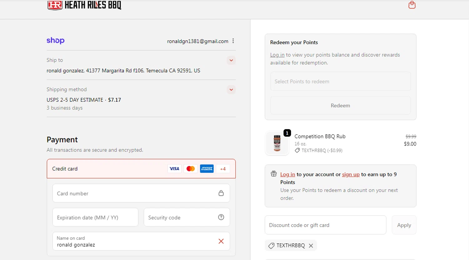Open the shopping bag cart icon
Image resolution: width=469 pixels, height=260 pixels.
412,5
